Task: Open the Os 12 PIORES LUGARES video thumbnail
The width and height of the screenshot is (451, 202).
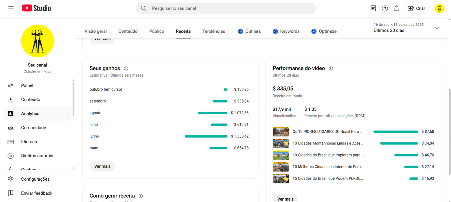Action: click(x=281, y=131)
